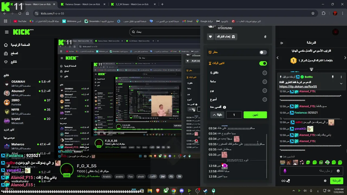Image resolution: width=347 pixels, height=195 pixels.
Task: Insert the green headphones emote
Action: pyautogui.click(x=327, y=162)
